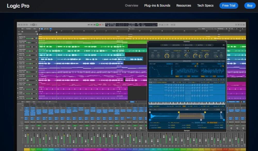Click the green Play transport button
This screenshot has width=258, height=151.
click(97, 25)
